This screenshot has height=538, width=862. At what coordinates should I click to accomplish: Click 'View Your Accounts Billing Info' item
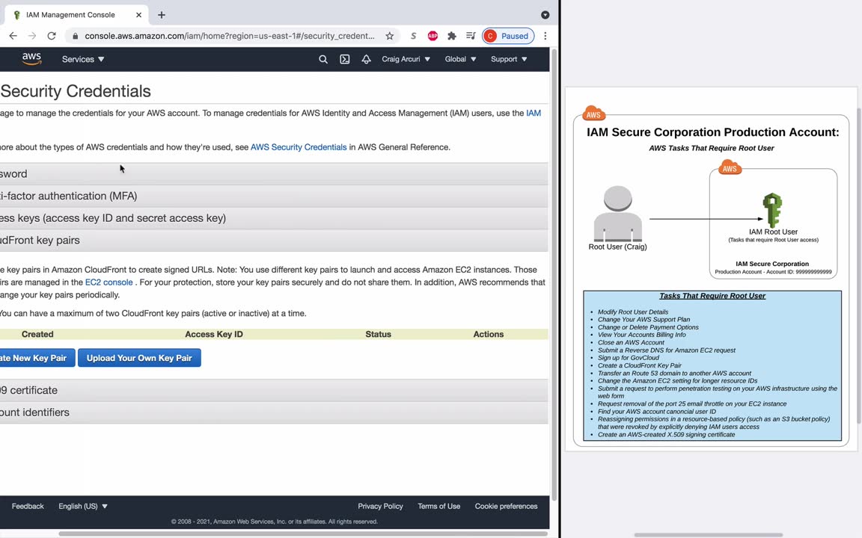point(641,335)
